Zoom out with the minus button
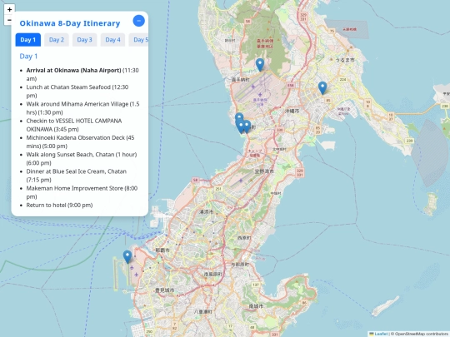The height and width of the screenshot is (337, 450). pyautogui.click(x=7, y=20)
